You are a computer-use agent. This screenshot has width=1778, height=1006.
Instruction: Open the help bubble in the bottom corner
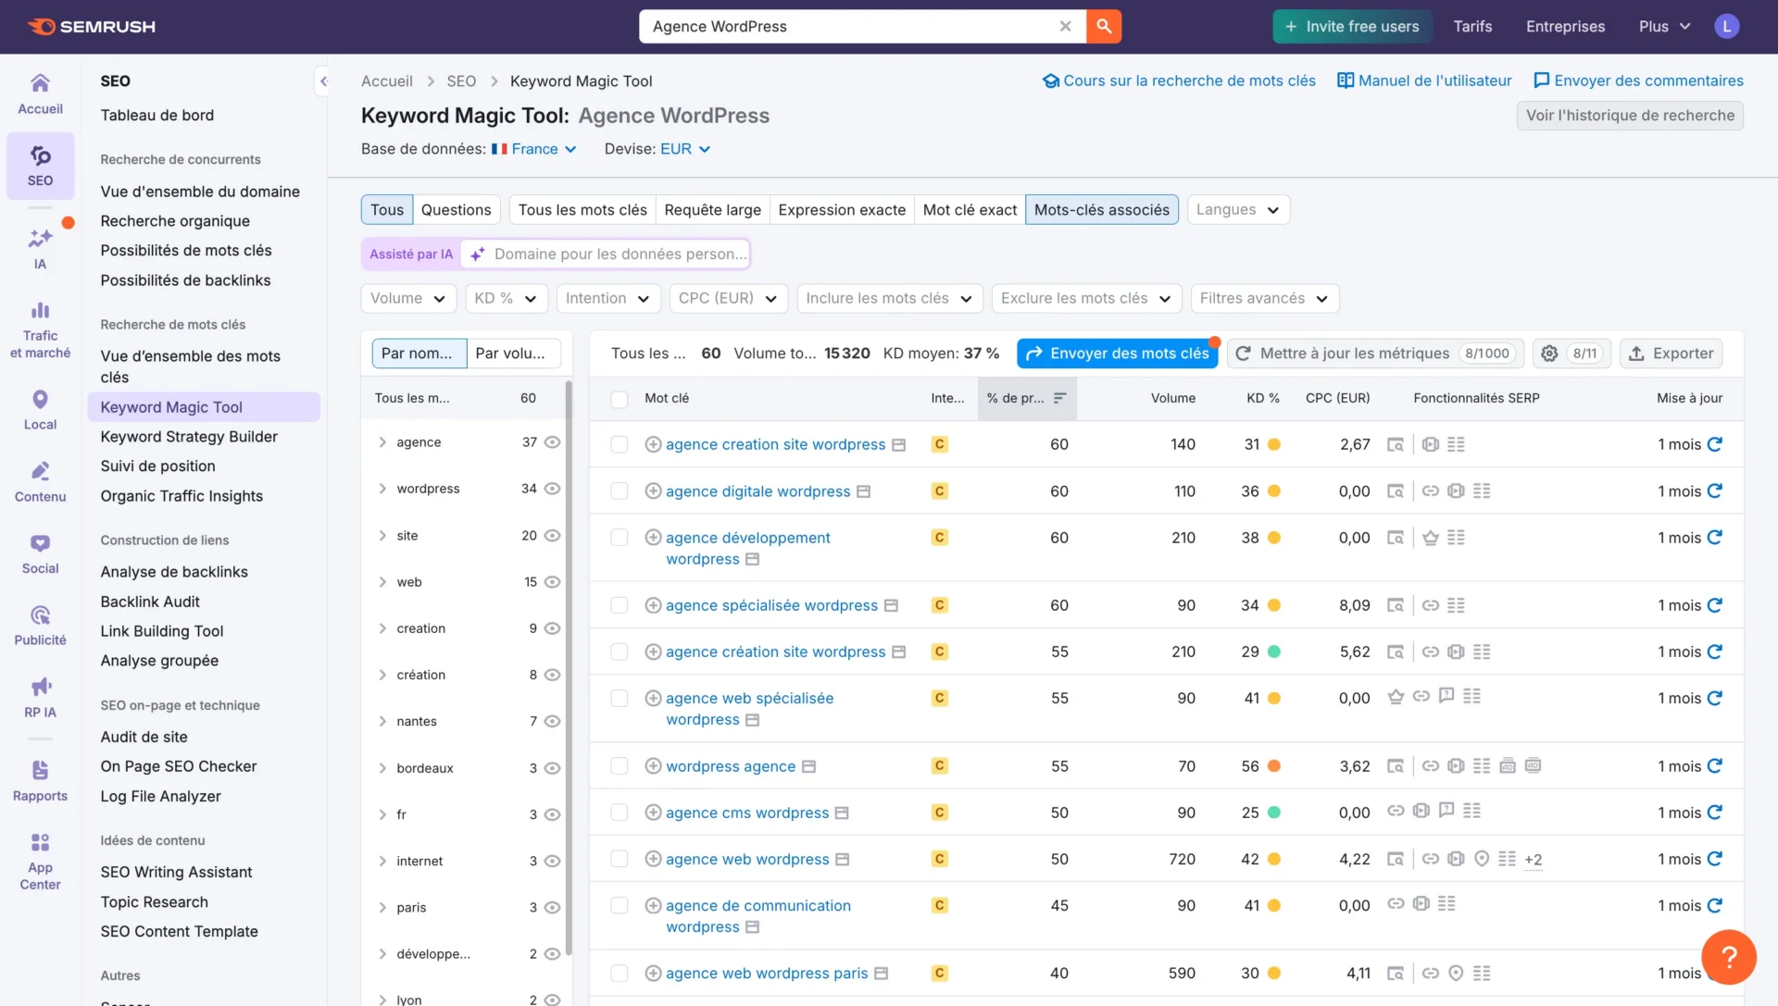pyautogui.click(x=1729, y=957)
